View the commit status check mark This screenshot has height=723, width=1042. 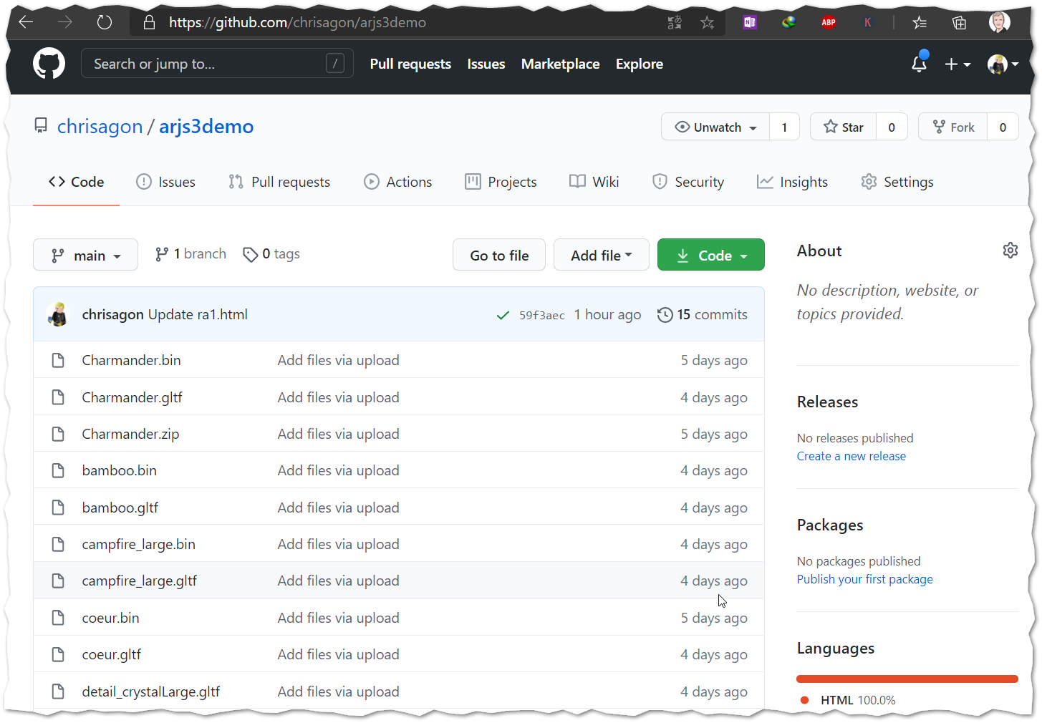pyautogui.click(x=503, y=315)
